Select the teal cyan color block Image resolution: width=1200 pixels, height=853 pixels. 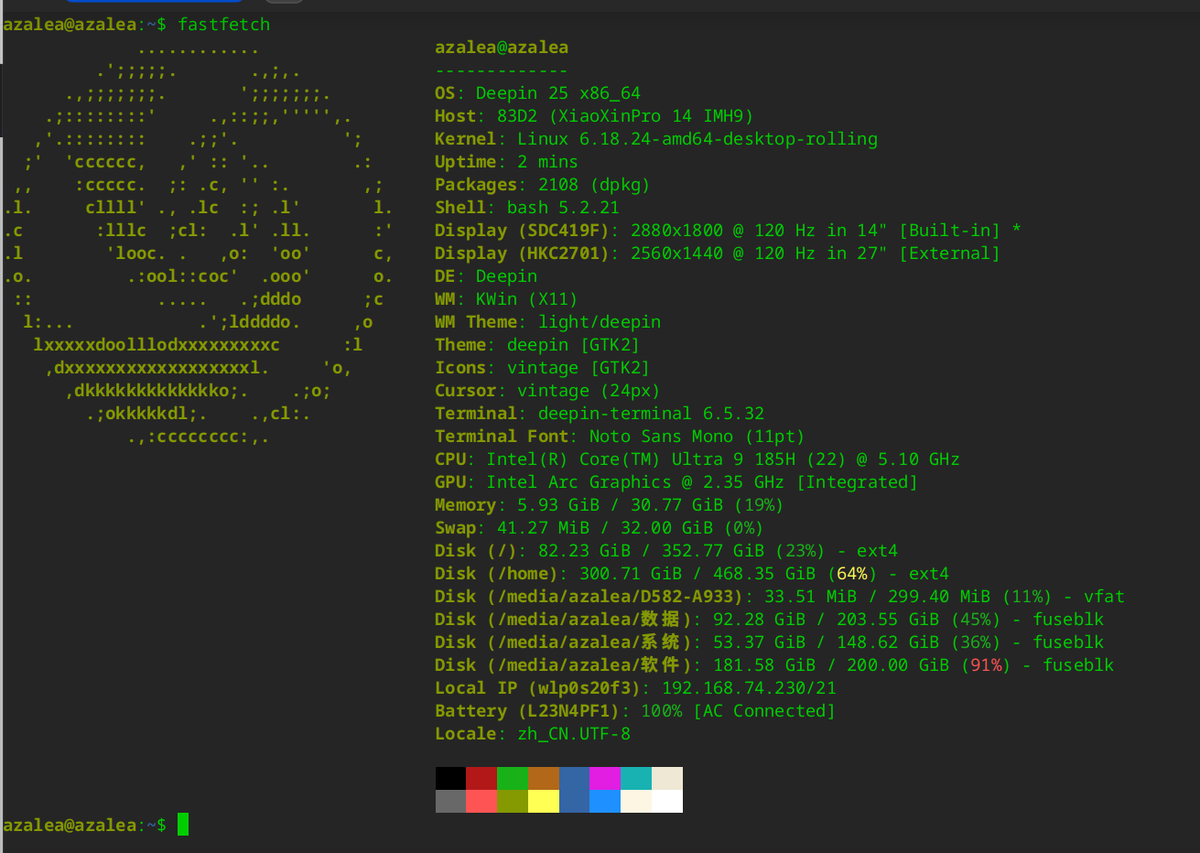(x=636, y=778)
